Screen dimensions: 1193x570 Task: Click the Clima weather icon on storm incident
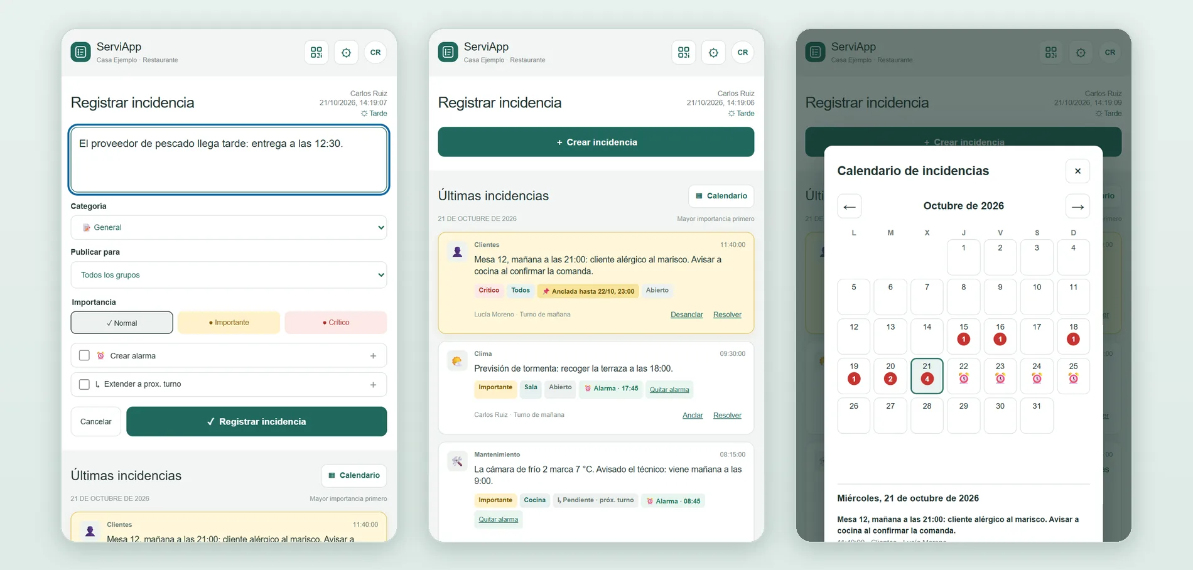pos(457,361)
